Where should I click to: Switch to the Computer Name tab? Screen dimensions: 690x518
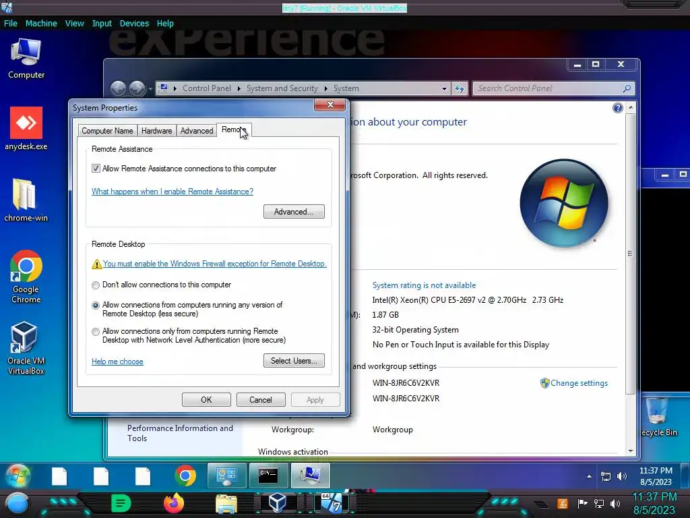tap(107, 131)
